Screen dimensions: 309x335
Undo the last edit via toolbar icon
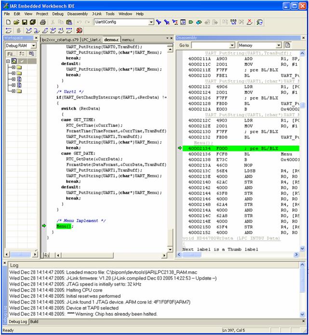point(79,22)
